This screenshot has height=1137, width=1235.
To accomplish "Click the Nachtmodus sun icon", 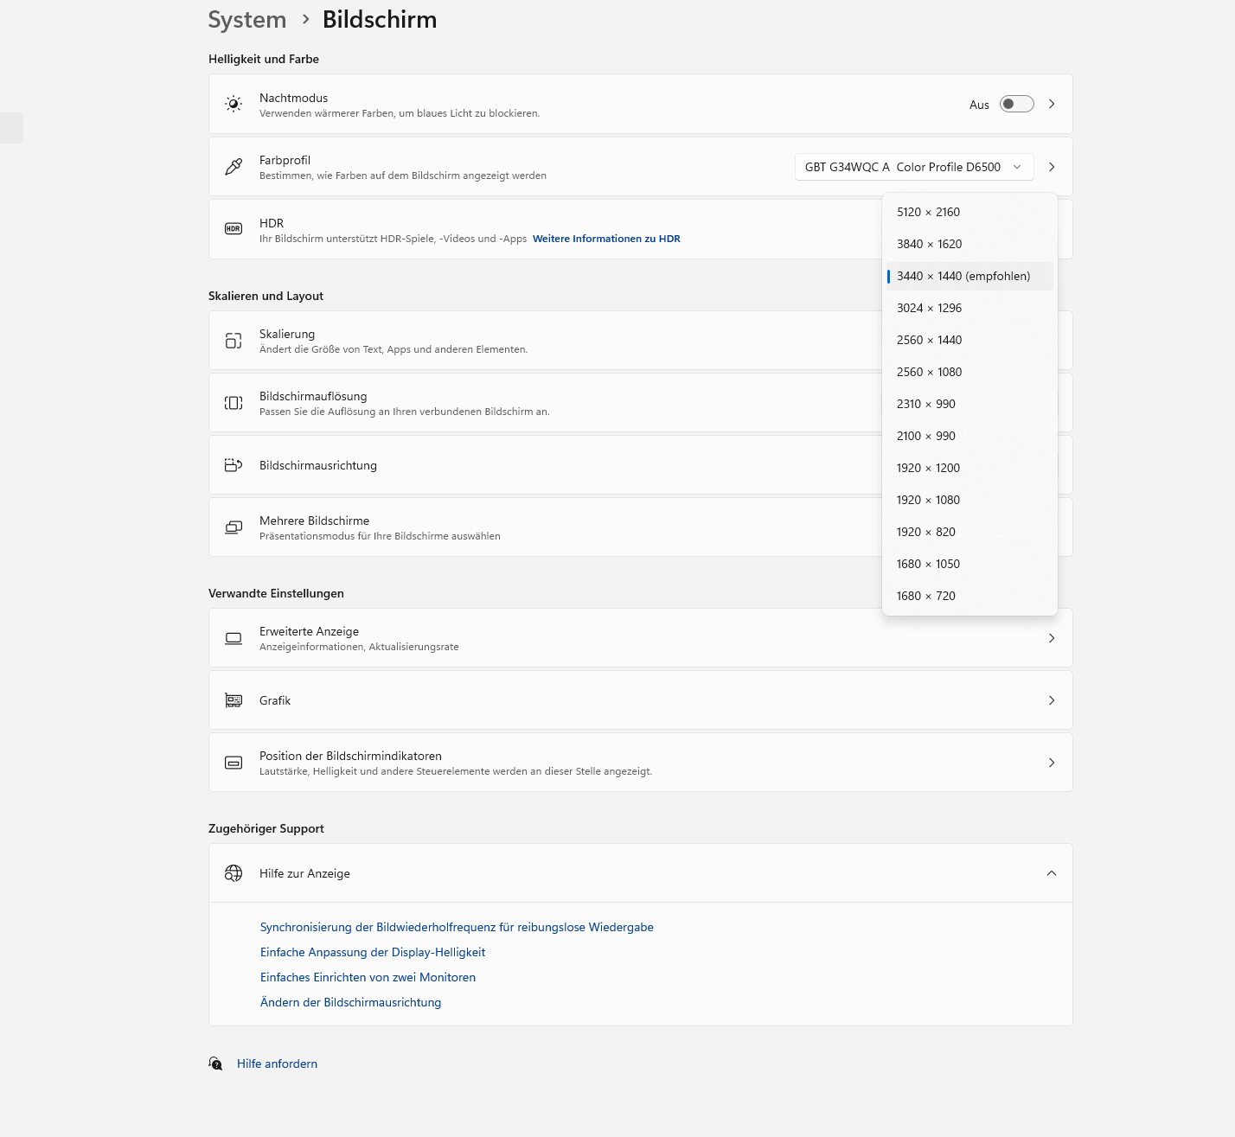I will [x=234, y=104].
